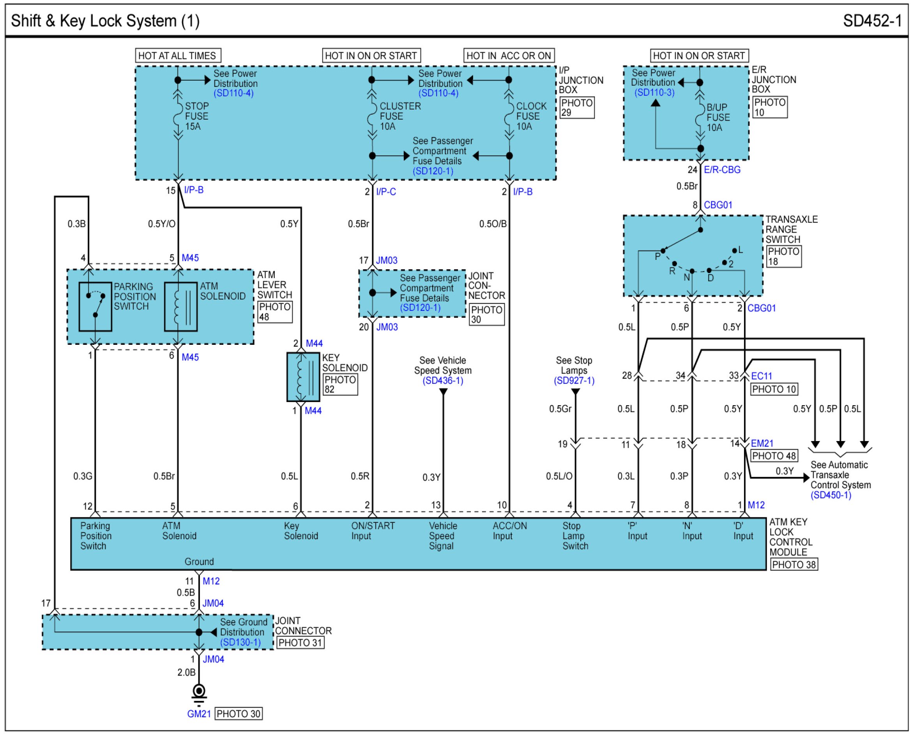This screenshot has width=912, height=734.
Task: Follow the SD927-1 stop lamps link
Action: 574,381
